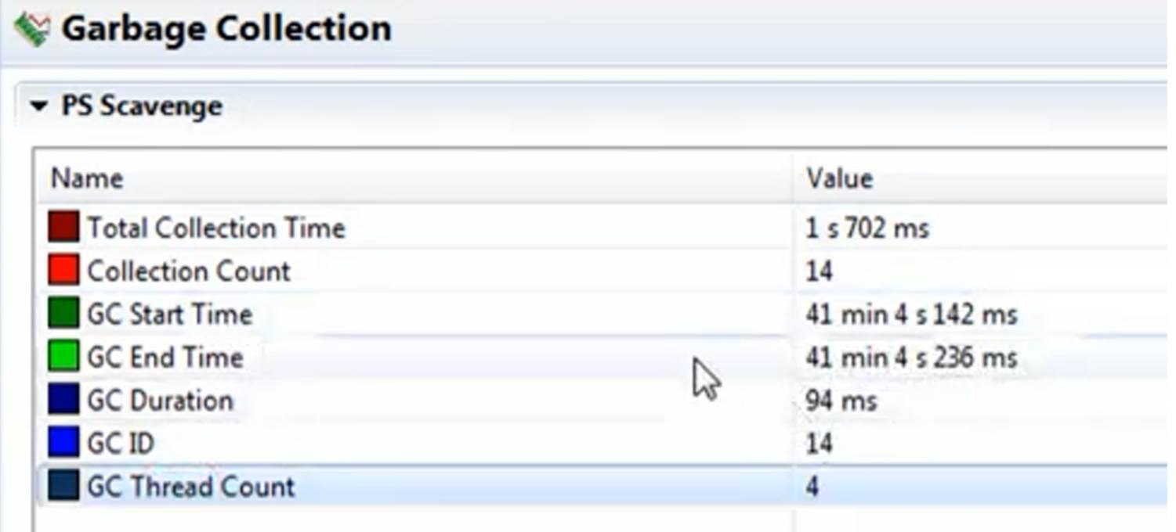The height and width of the screenshot is (532, 1176).
Task: Click the GC End Time swatch
Action: 63,358
